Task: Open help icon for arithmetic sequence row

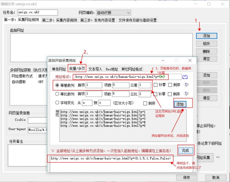Action: (186, 85)
